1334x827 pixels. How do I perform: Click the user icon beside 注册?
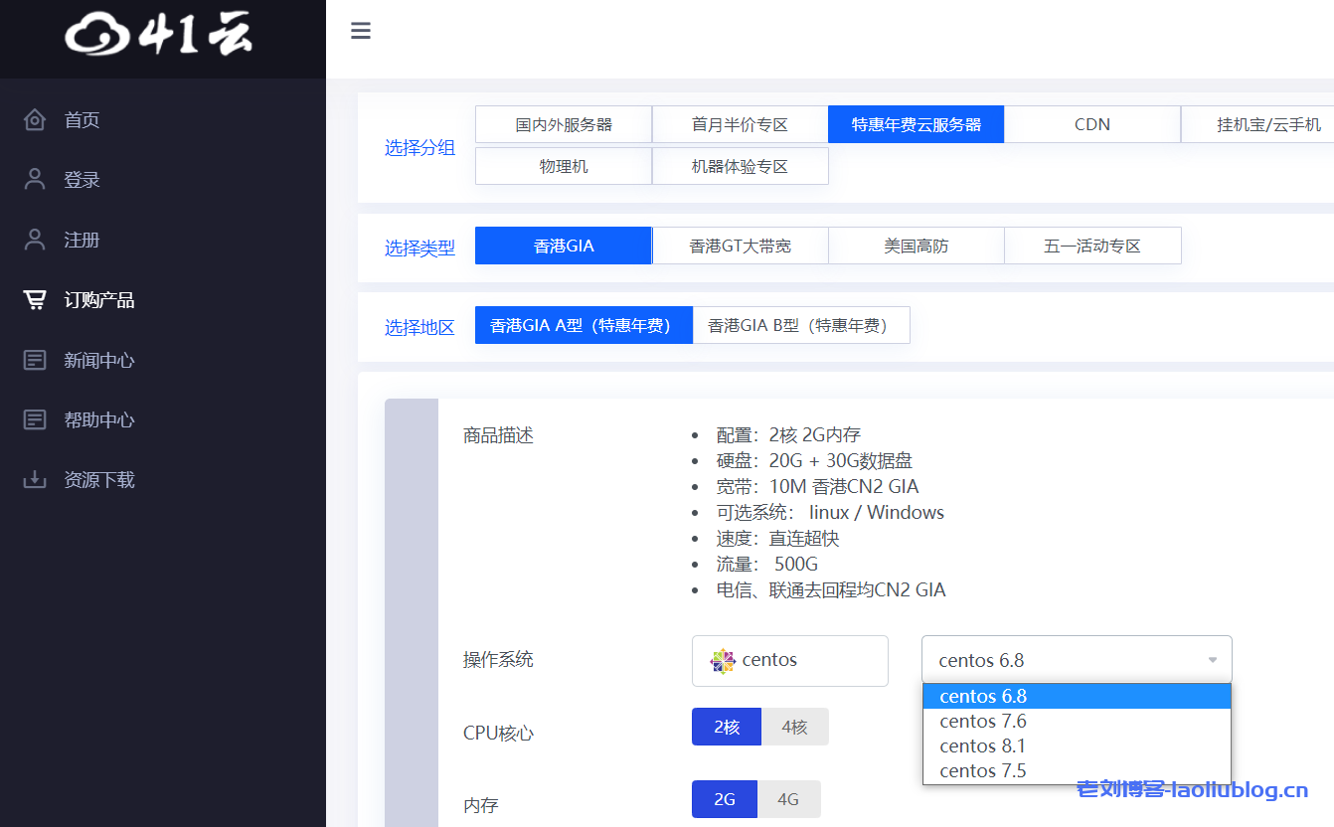pos(35,240)
